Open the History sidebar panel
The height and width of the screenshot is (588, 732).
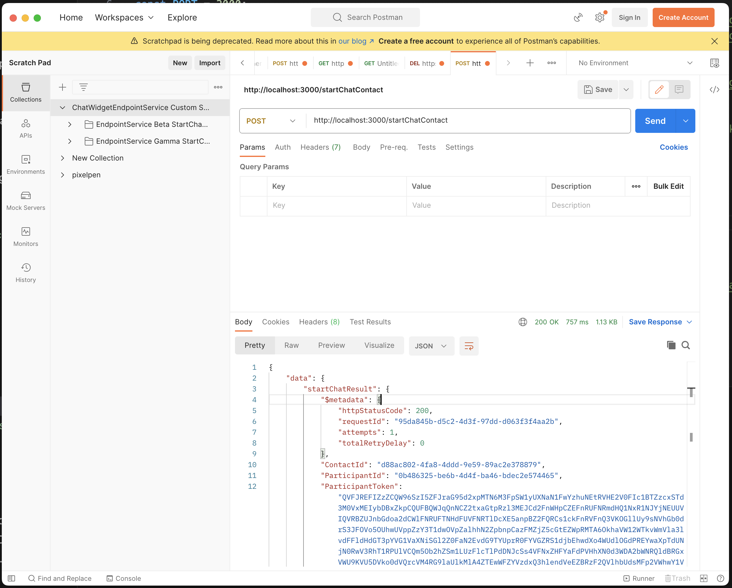point(26,273)
